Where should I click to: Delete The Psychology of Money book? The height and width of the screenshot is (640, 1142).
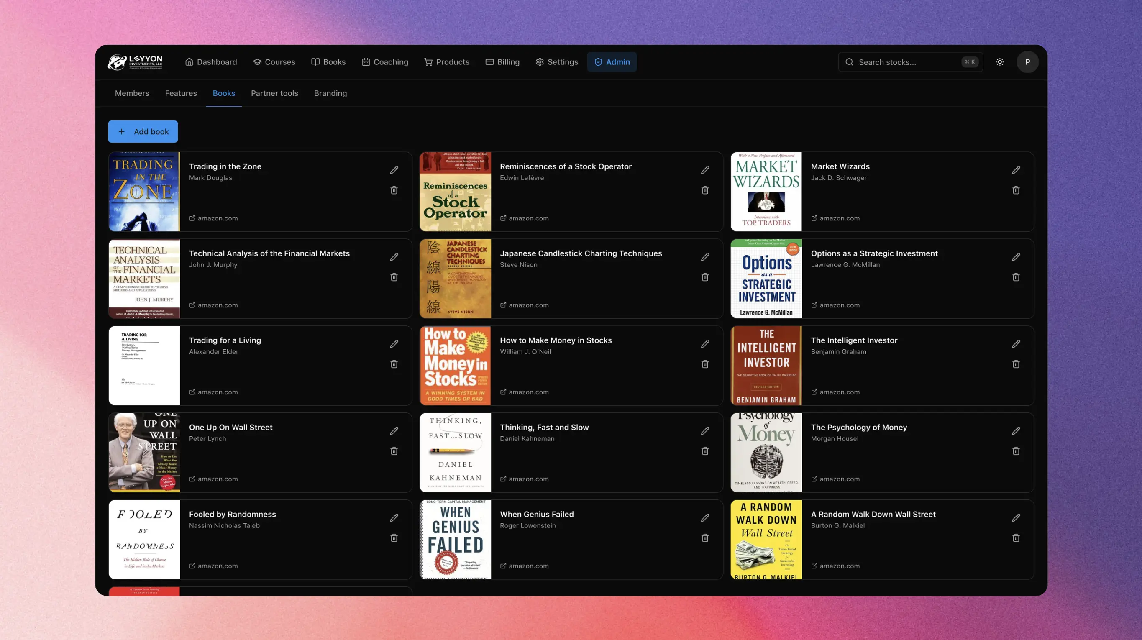click(x=1016, y=451)
